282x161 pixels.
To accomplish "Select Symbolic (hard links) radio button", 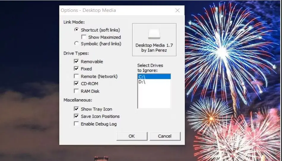I will (x=76, y=44).
